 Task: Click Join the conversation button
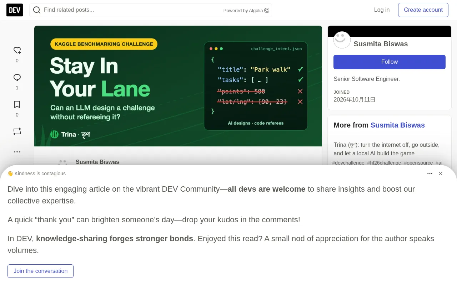click(40, 271)
